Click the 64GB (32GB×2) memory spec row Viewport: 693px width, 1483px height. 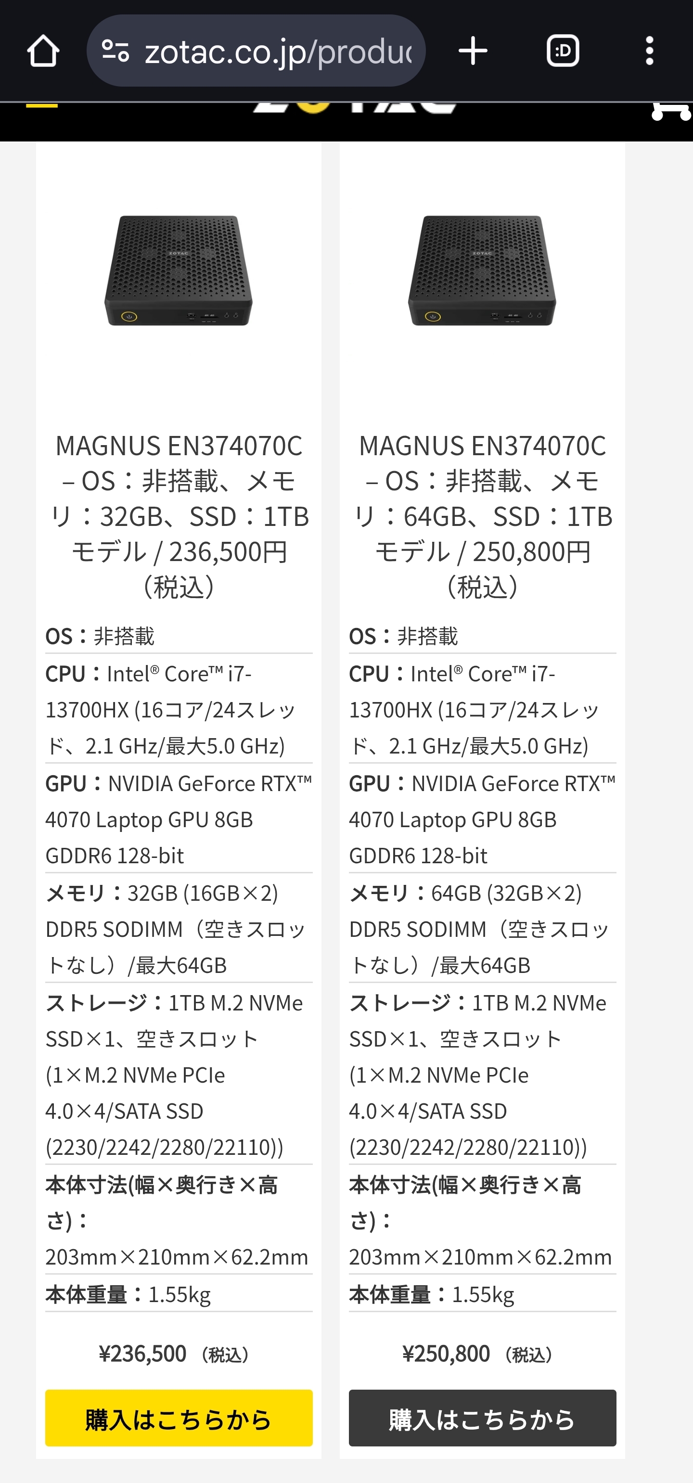[x=482, y=929]
